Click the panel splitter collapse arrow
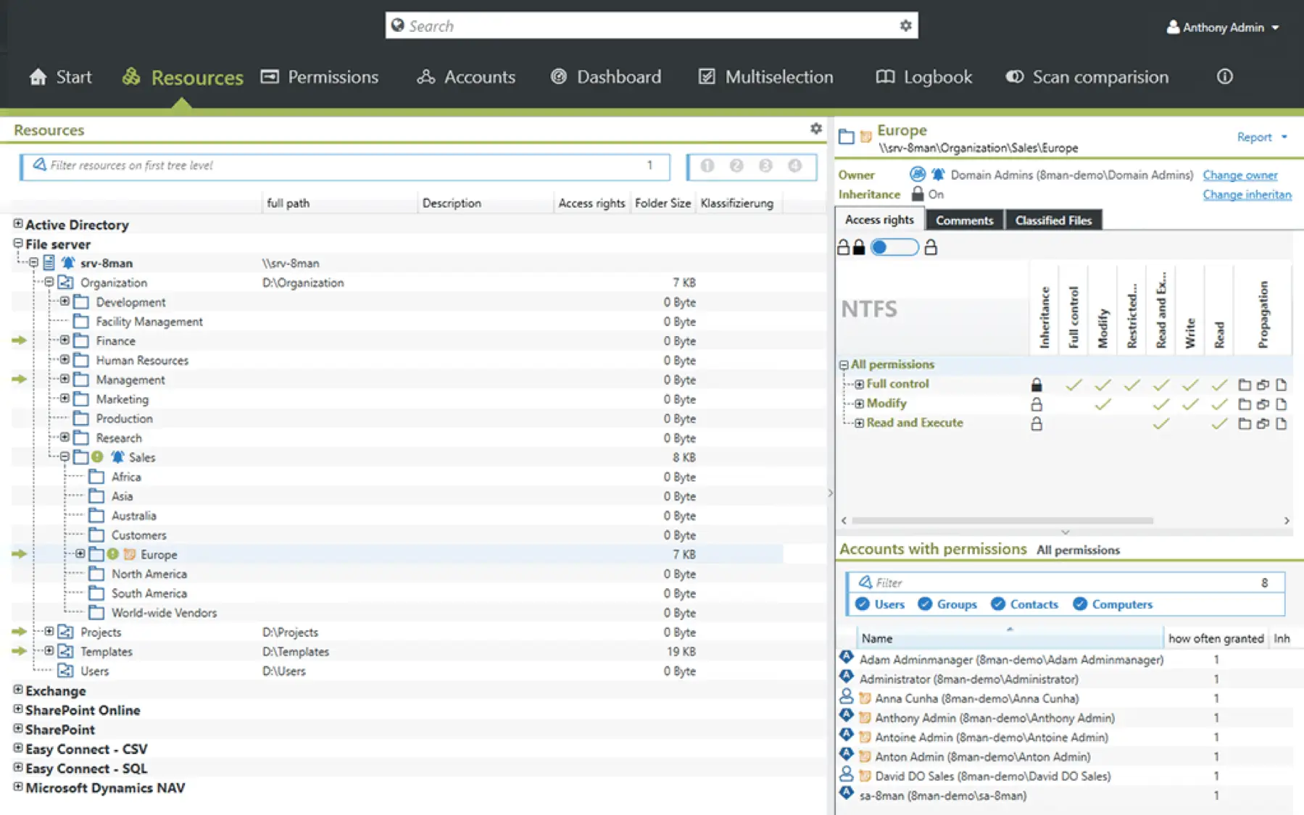The width and height of the screenshot is (1304, 815). [x=830, y=493]
